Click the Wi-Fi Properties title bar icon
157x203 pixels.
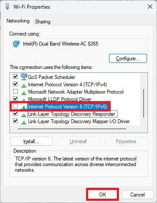click(7, 7)
